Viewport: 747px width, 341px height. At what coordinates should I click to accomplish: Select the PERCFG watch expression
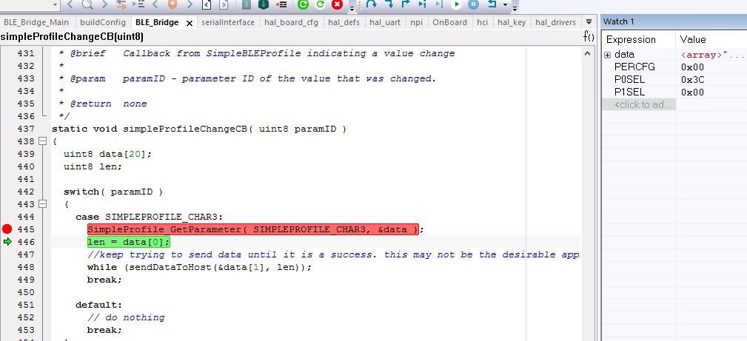click(634, 67)
